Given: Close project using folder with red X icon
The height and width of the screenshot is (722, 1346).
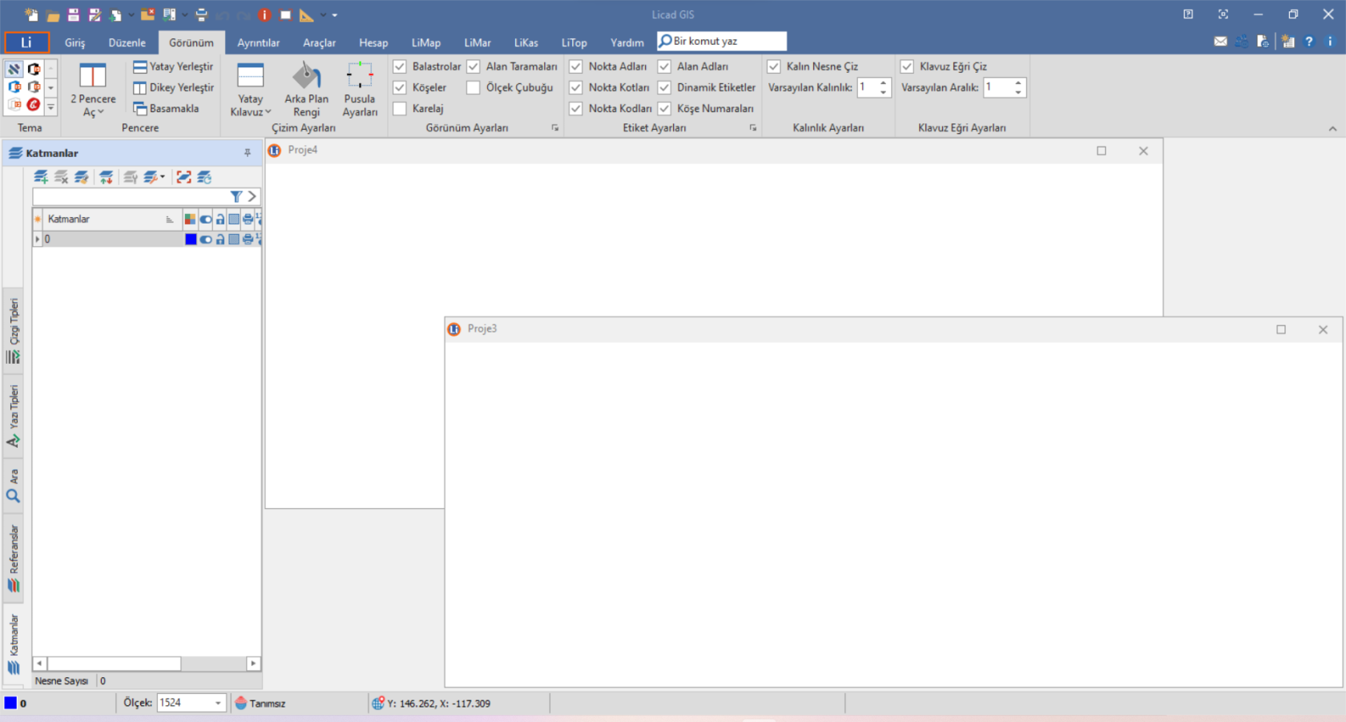Looking at the screenshot, I should pyautogui.click(x=147, y=14).
